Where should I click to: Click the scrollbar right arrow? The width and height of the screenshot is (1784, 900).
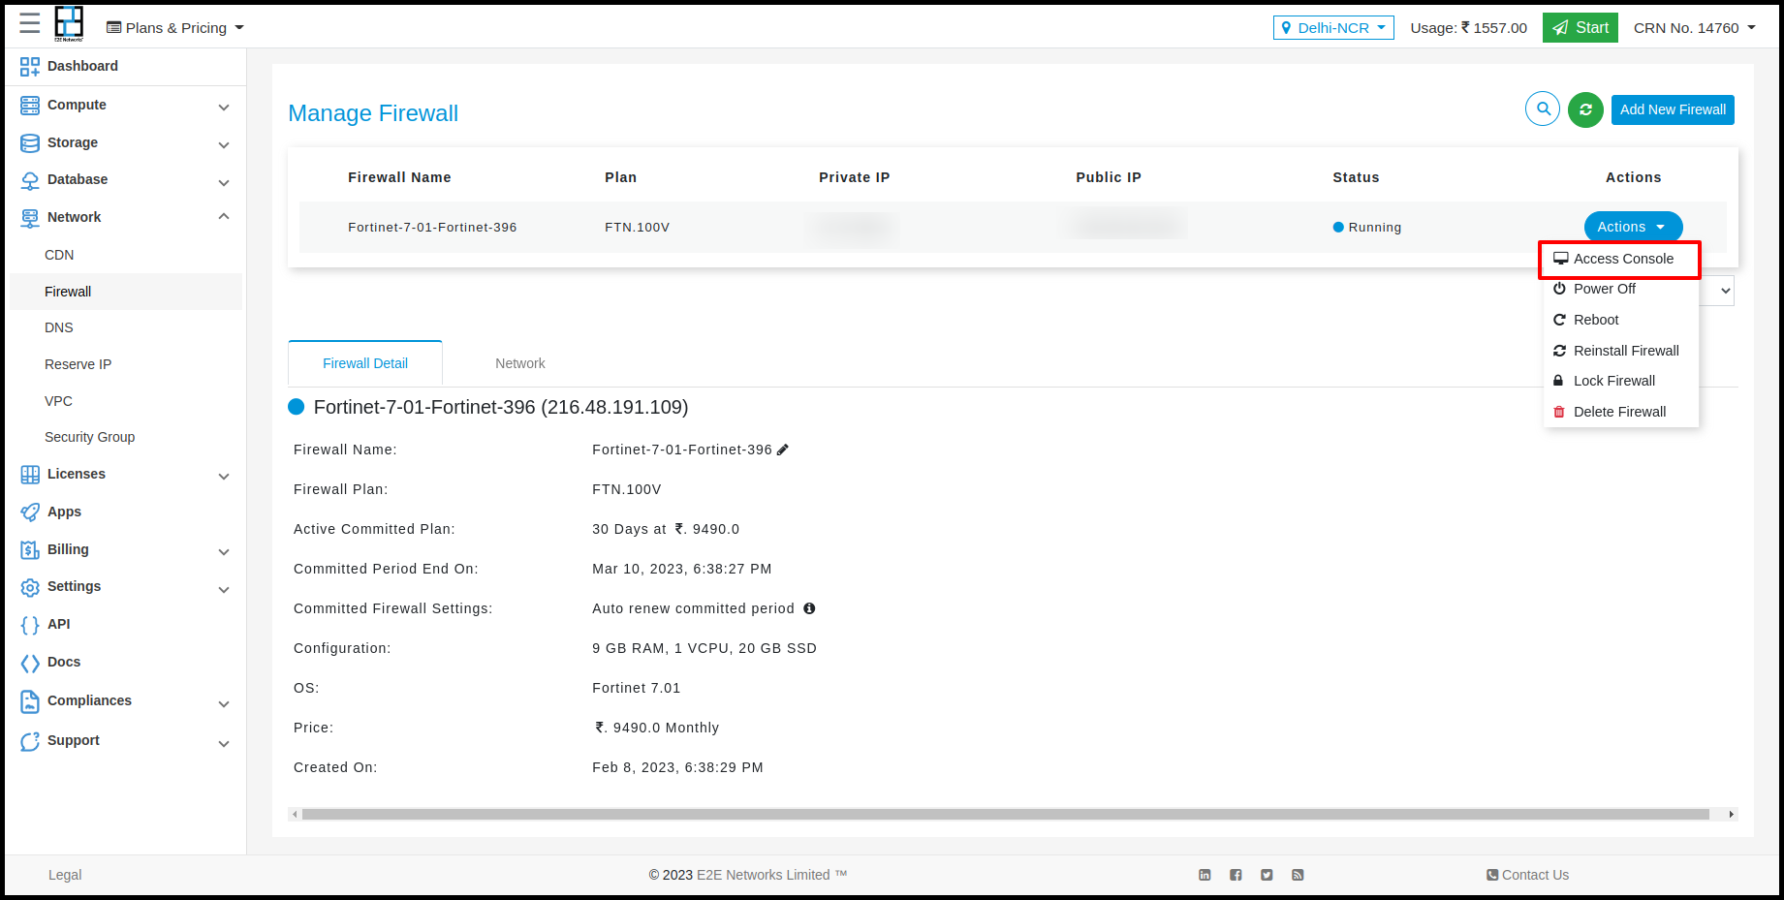click(x=1731, y=815)
